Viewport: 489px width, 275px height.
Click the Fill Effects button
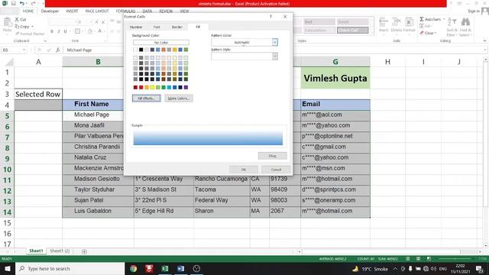tap(146, 99)
